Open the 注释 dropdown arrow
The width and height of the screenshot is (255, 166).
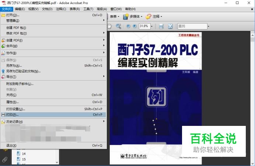161,17
